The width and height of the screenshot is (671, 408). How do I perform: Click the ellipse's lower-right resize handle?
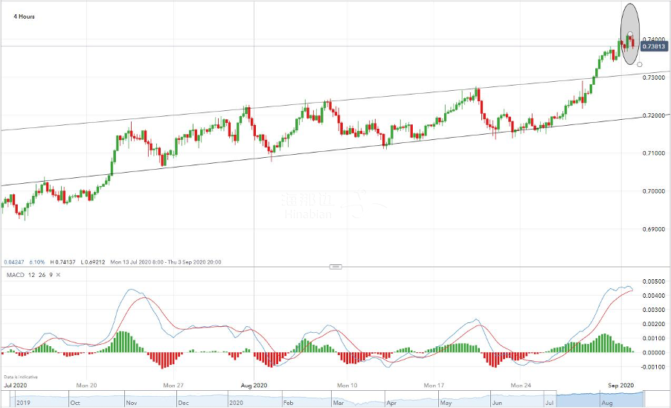pos(640,65)
